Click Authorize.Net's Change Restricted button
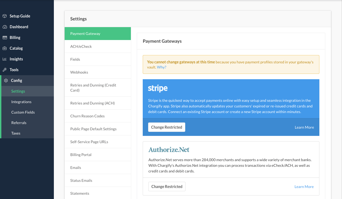Screen dimensions: 342x199 [167, 187]
